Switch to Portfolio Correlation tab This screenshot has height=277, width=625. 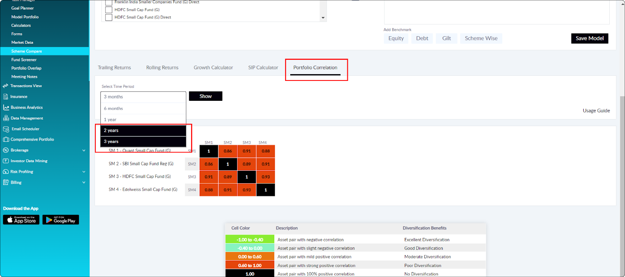(x=315, y=68)
